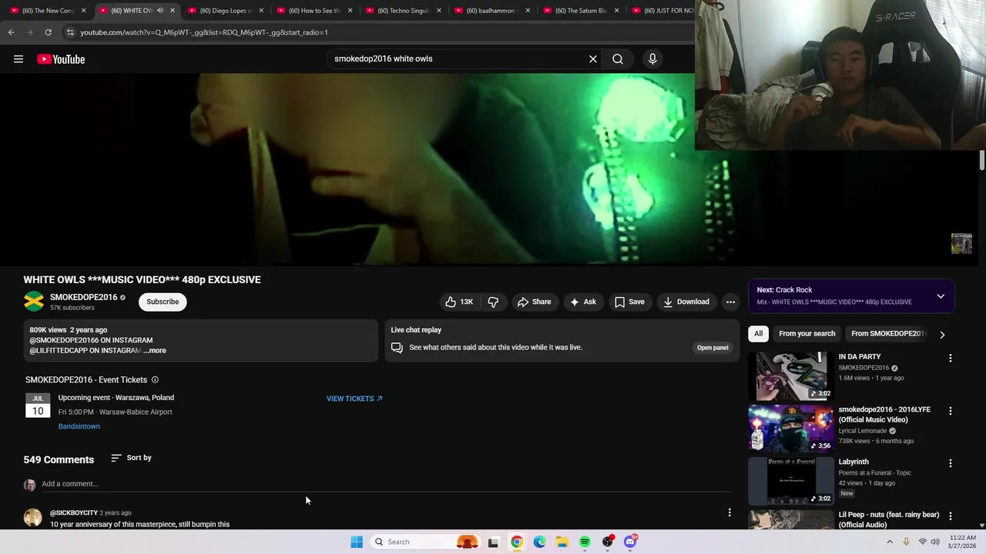
Task: Click the address bar URL
Action: [204, 32]
